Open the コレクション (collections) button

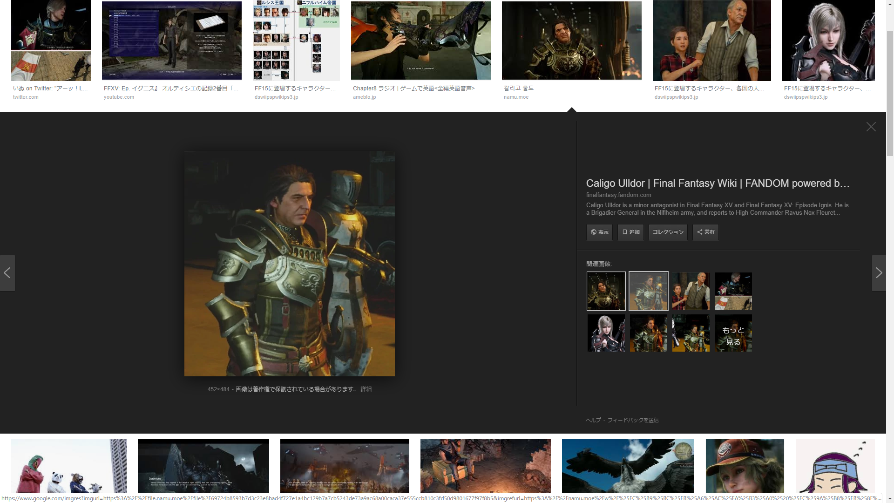(x=668, y=232)
